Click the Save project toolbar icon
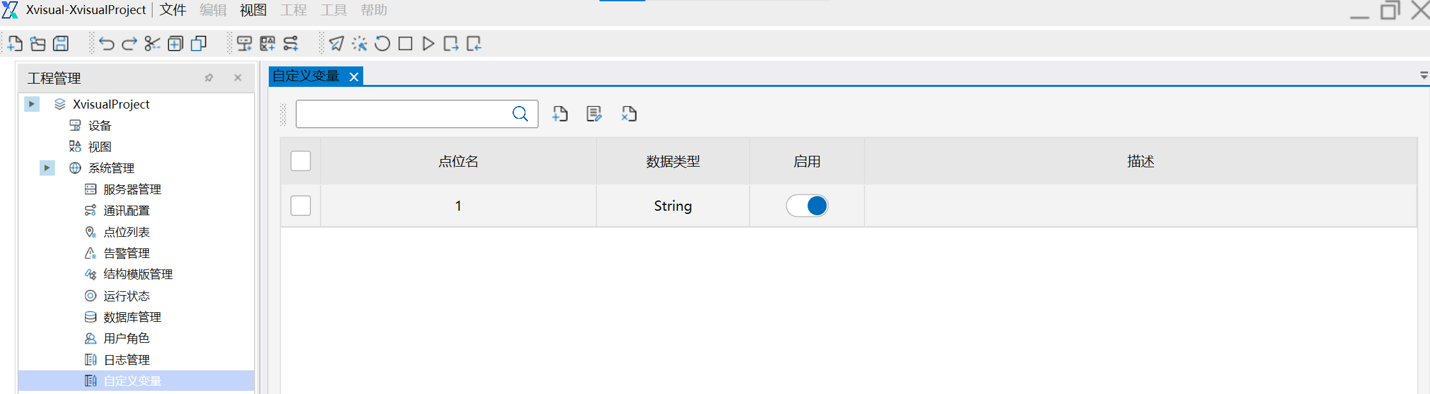The image size is (1430, 394). tap(61, 43)
